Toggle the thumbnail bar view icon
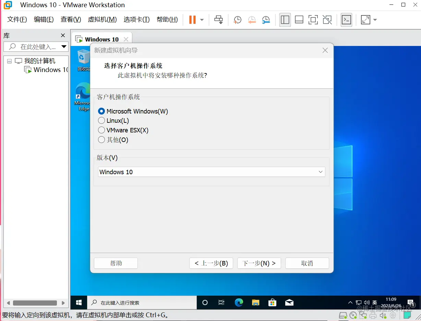The height and width of the screenshot is (321, 421). 299,20
